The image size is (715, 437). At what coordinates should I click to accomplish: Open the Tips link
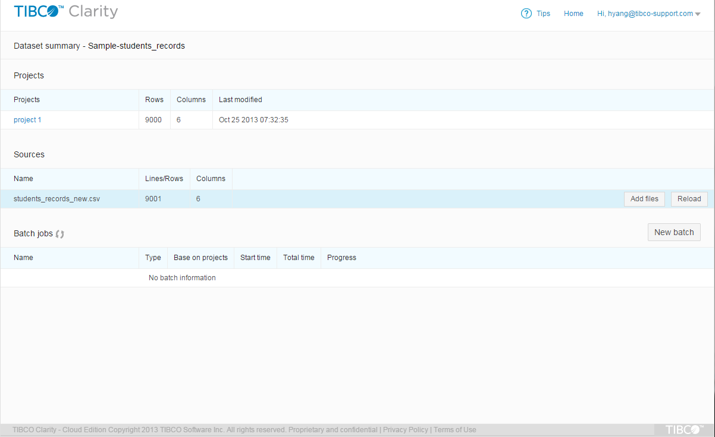point(543,14)
